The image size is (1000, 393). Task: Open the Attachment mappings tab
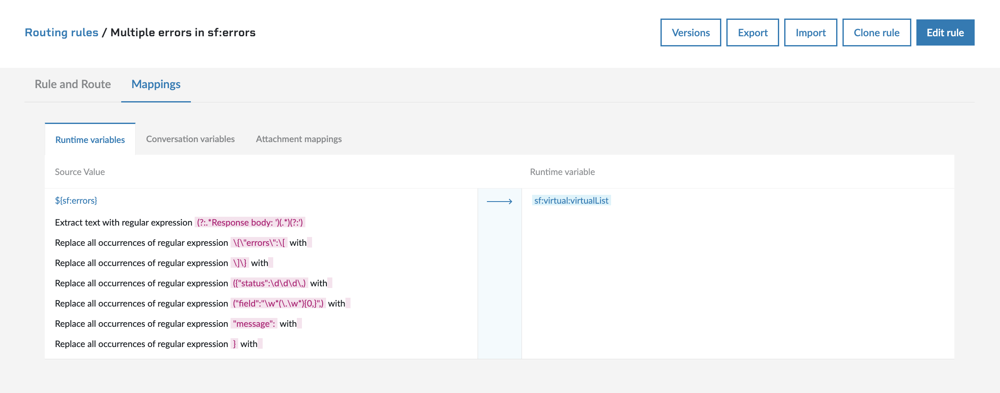(299, 139)
